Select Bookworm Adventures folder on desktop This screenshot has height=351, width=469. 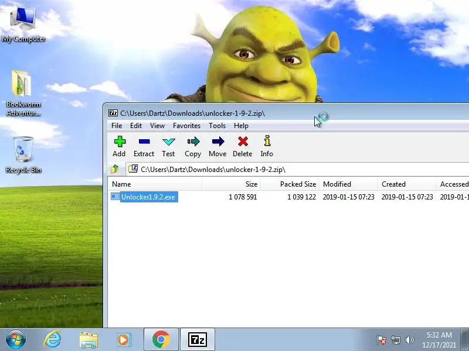[x=23, y=93]
